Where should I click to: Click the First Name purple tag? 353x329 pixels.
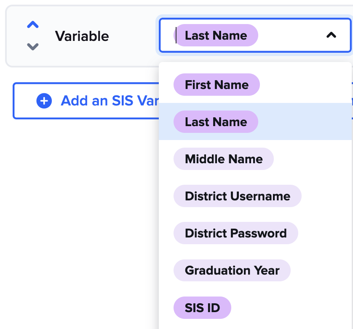(x=217, y=85)
